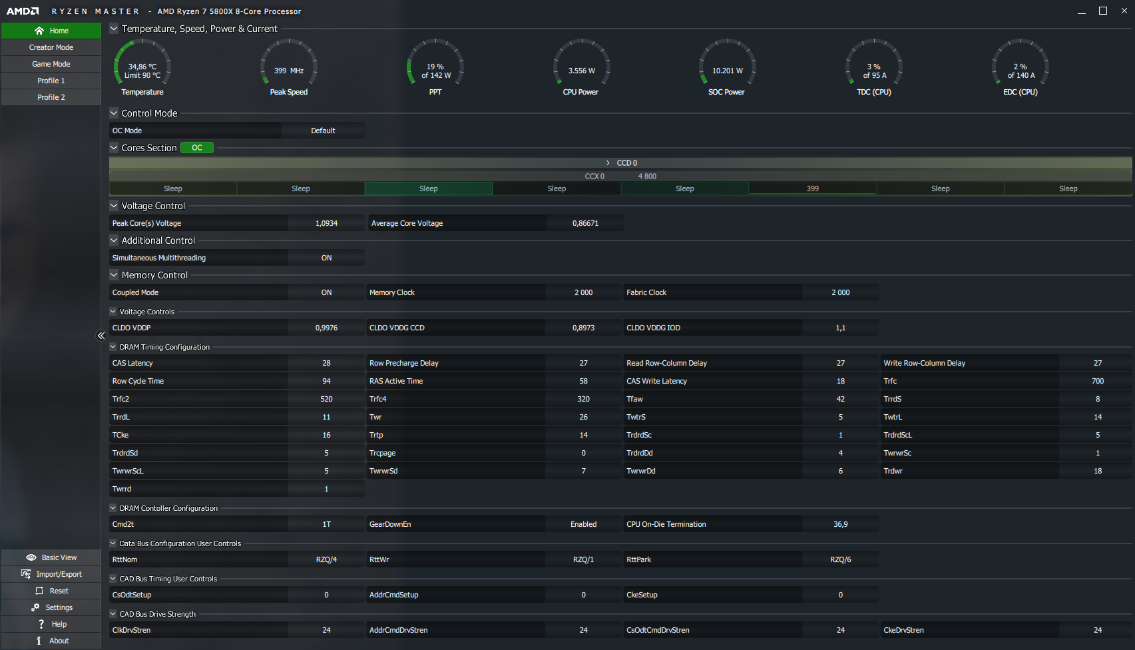Collapse DRAM Contoller Configuration subsection
This screenshot has width=1135, height=650.
(113, 508)
